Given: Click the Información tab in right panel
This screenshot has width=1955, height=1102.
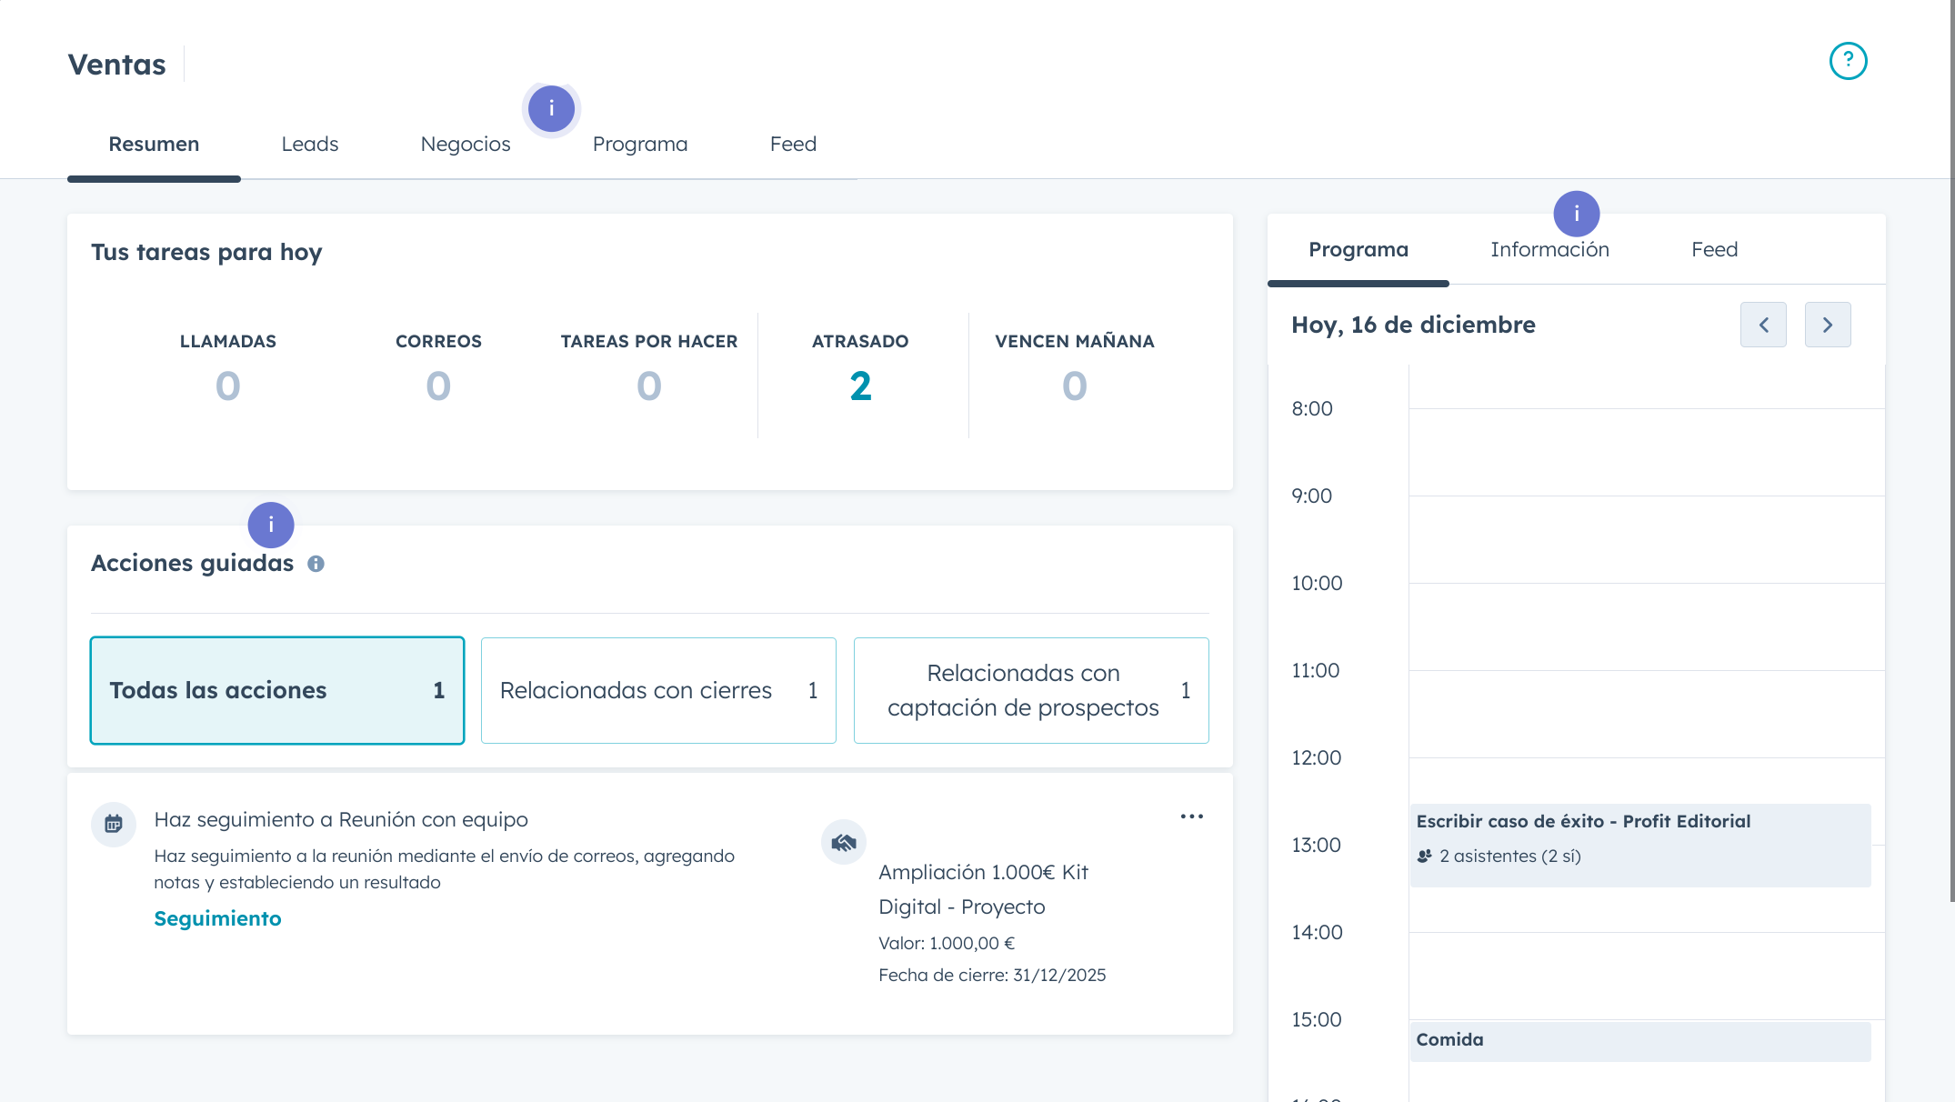Looking at the screenshot, I should pyautogui.click(x=1549, y=248).
